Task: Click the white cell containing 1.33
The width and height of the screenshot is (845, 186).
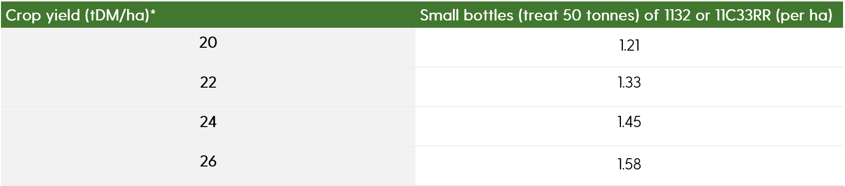Action: pyautogui.click(x=629, y=87)
